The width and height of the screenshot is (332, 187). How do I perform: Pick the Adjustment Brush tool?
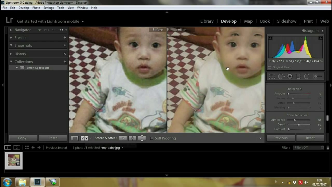[x=315, y=76]
